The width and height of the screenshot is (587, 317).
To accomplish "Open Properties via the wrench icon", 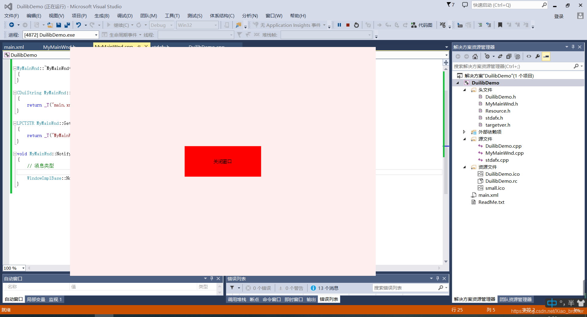I will pyautogui.click(x=537, y=56).
